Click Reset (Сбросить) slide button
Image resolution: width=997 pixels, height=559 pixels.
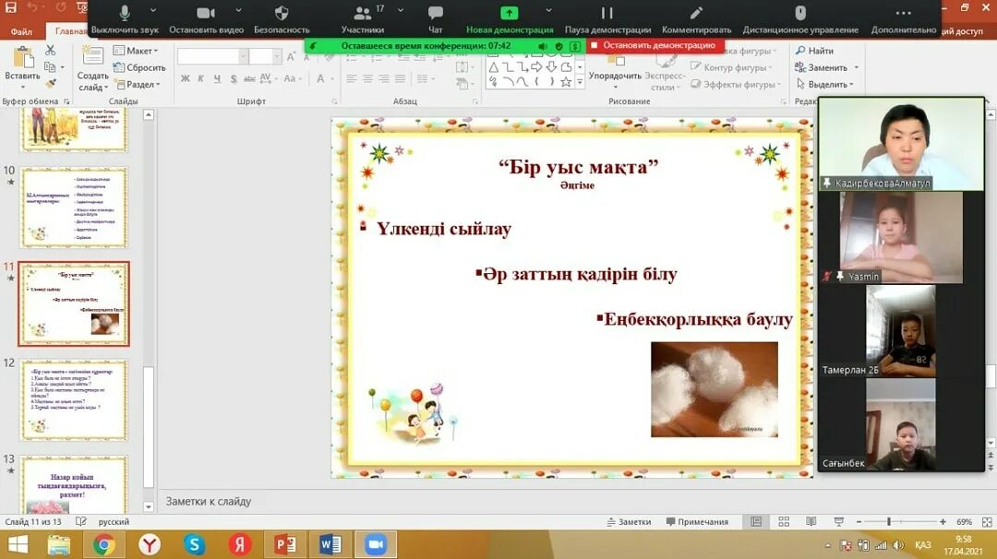pos(139,67)
